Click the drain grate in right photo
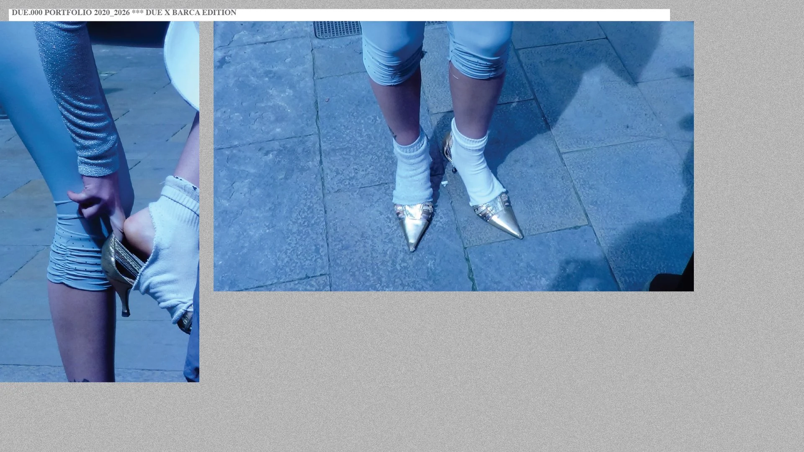Viewport: 804px width, 452px height. (x=337, y=29)
